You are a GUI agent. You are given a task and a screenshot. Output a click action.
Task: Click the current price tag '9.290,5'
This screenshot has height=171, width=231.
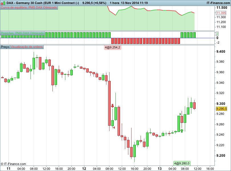pyautogui.click(x=221, y=109)
